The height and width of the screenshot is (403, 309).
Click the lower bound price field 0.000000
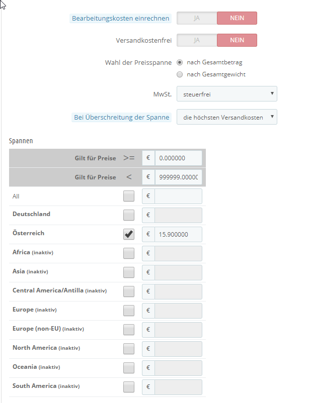pyautogui.click(x=178, y=158)
